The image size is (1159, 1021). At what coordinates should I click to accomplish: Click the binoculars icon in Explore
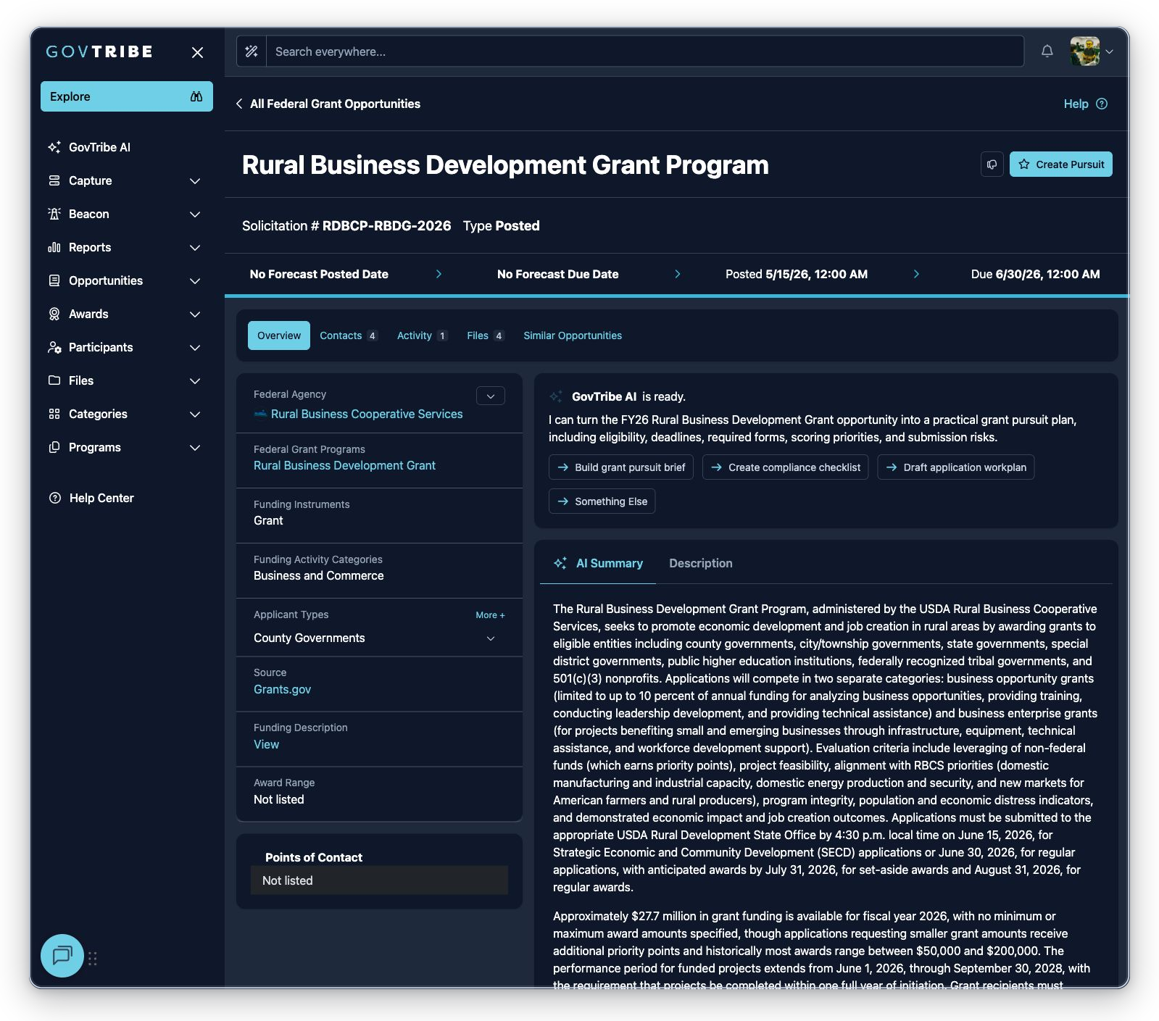click(x=196, y=96)
